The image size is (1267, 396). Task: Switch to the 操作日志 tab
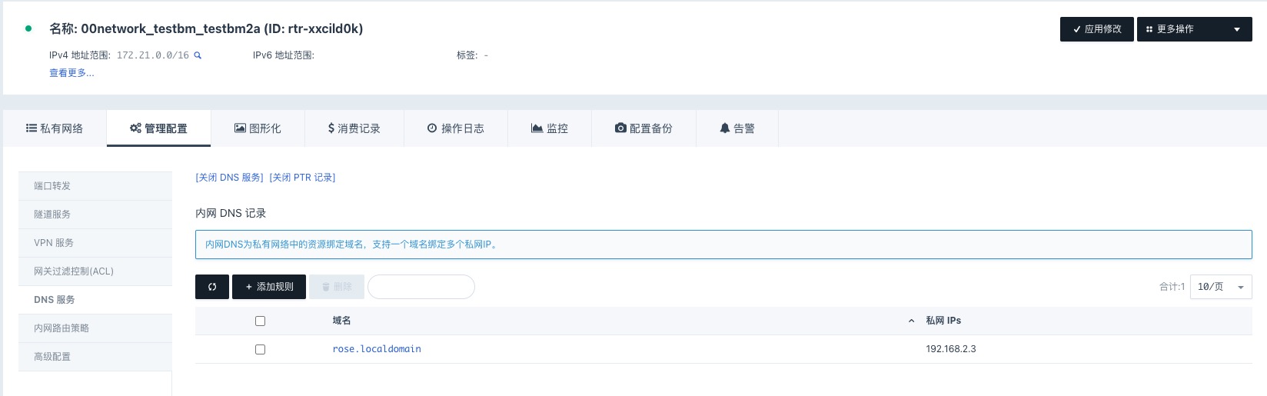[455, 128]
